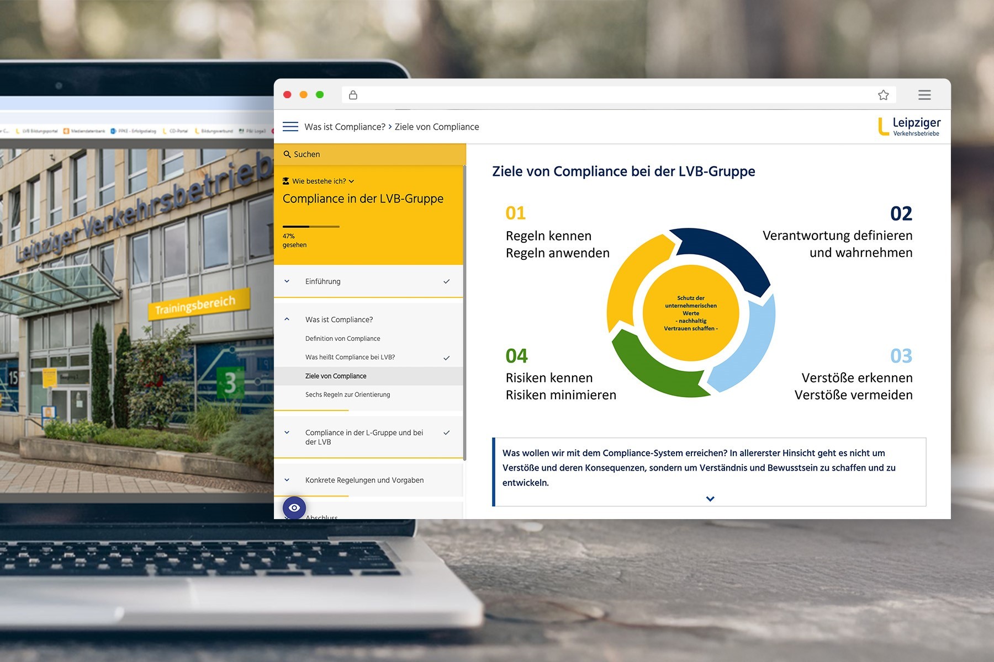Collapse the Was ist Compliance? chapter chevron

click(287, 319)
